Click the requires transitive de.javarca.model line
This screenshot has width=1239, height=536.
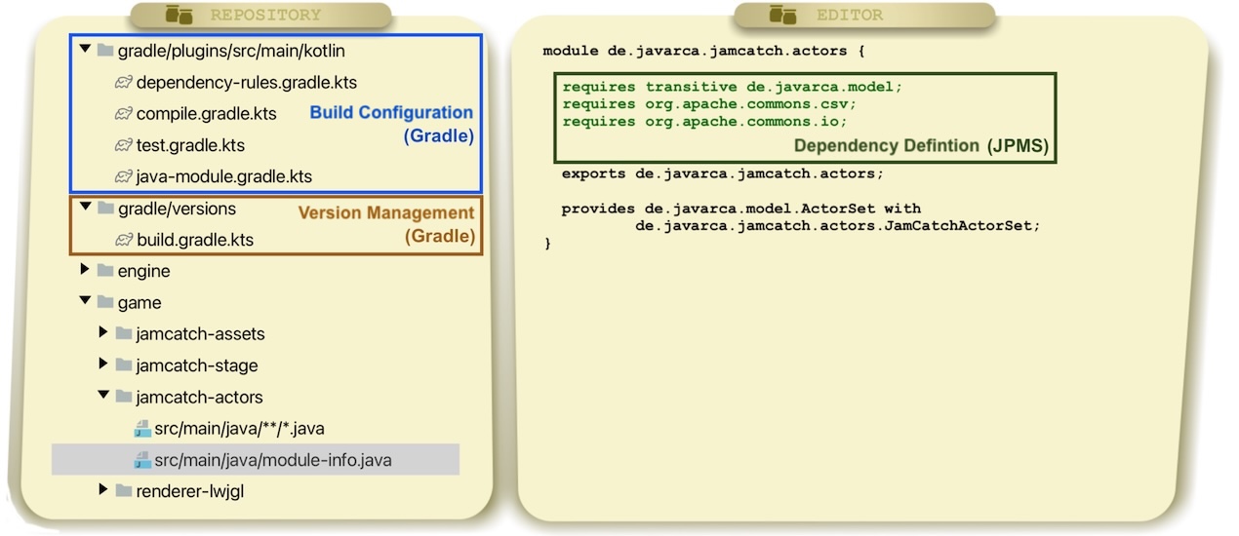click(x=733, y=86)
